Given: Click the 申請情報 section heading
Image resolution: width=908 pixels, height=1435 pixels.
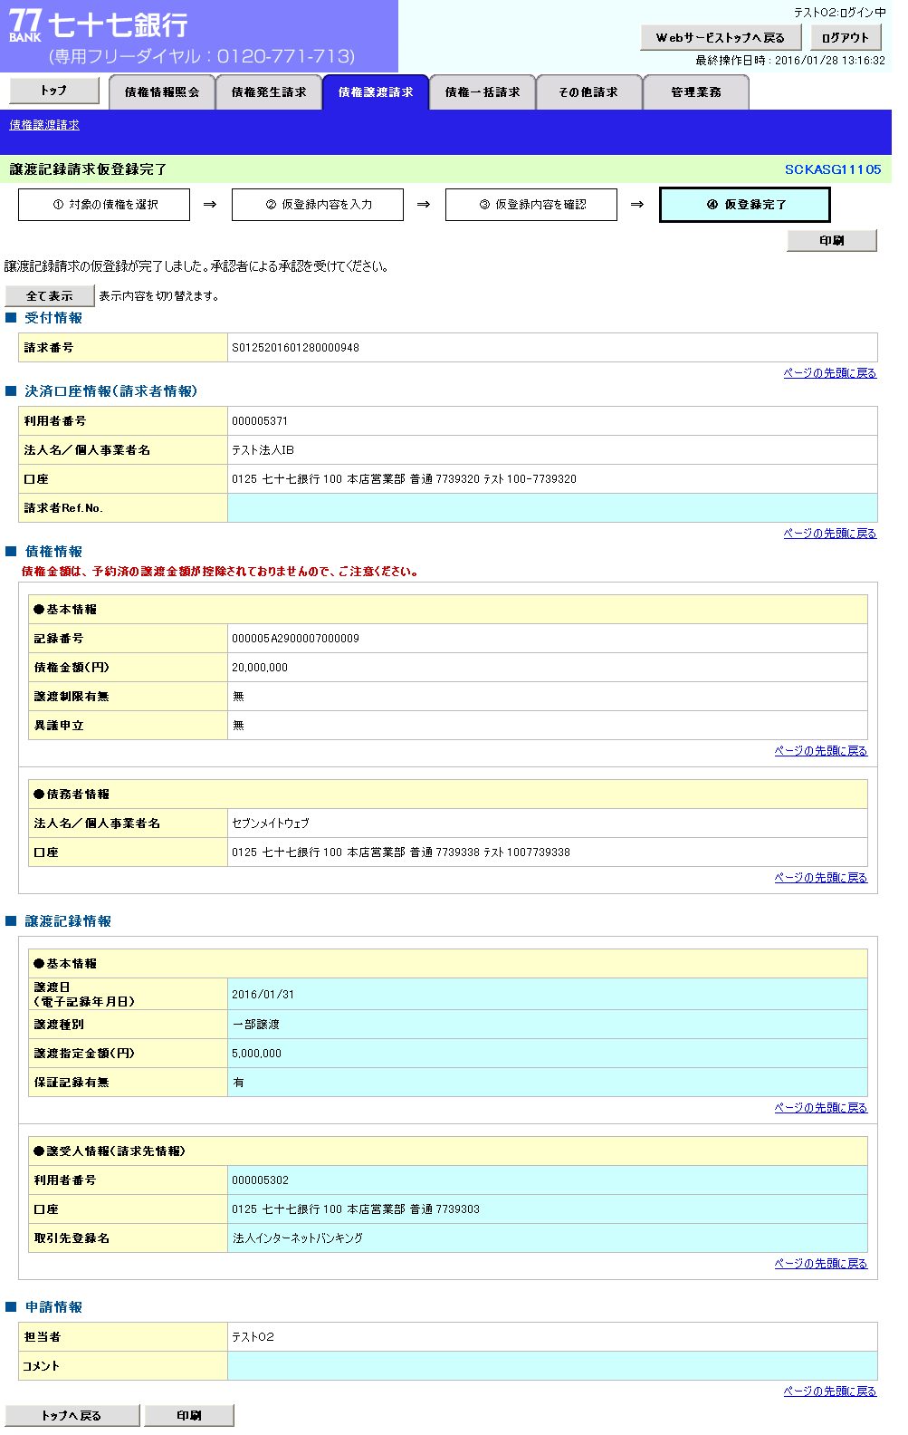Looking at the screenshot, I should [x=53, y=1307].
